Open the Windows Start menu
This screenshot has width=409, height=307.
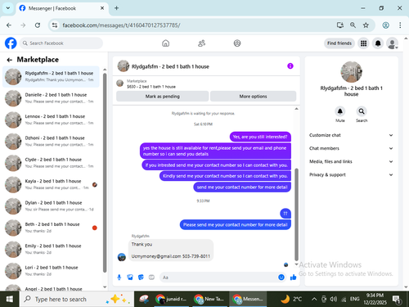pos(10,300)
